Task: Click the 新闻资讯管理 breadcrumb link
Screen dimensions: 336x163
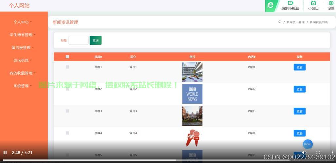Action: pos(295,22)
